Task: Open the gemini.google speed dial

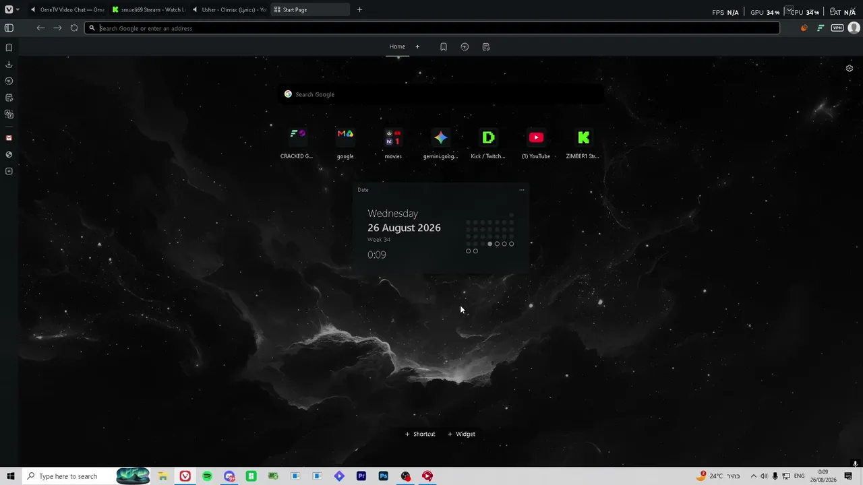Action: point(440,143)
